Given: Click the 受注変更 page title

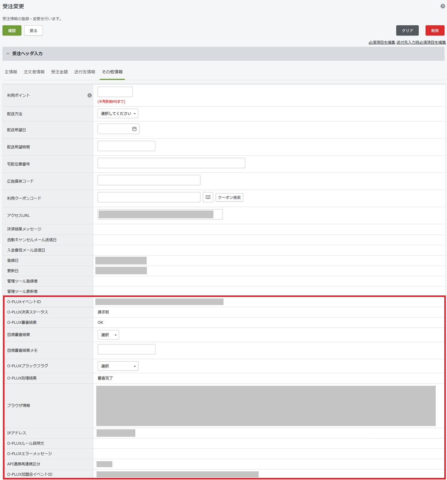Looking at the screenshot, I should click(x=13, y=6).
